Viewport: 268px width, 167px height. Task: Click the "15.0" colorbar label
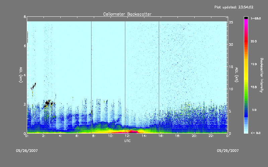point(254,64)
